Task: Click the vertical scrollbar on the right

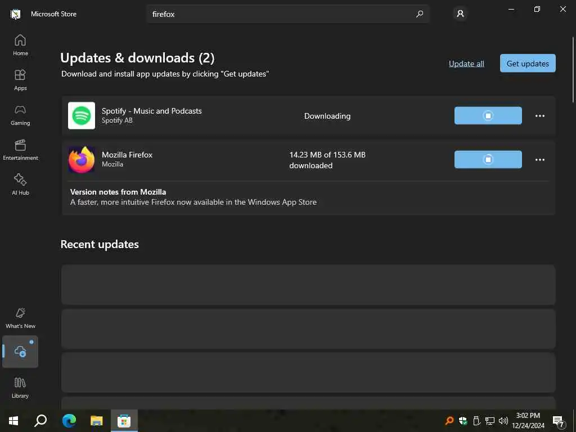Action: point(573,70)
